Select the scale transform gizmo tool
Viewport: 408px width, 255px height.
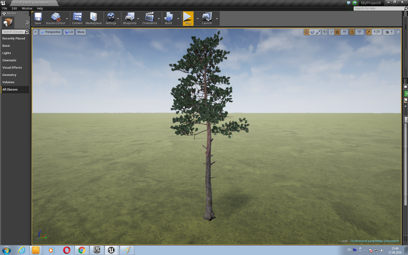318,32
